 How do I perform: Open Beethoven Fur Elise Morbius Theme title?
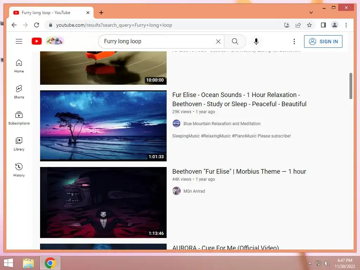239,172
